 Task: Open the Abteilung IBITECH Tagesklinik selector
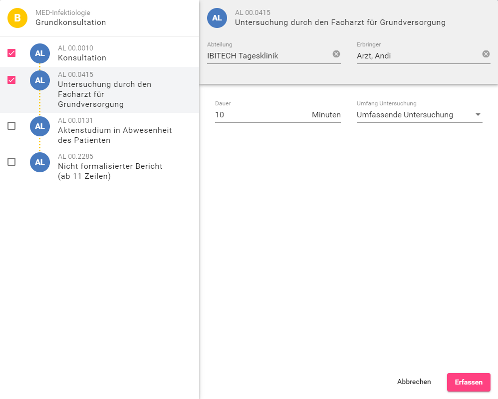pos(267,56)
